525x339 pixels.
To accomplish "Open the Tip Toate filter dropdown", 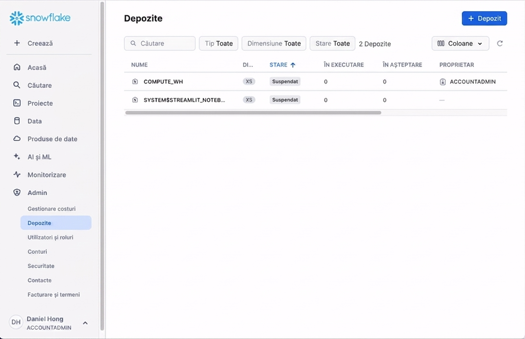I will (x=219, y=44).
